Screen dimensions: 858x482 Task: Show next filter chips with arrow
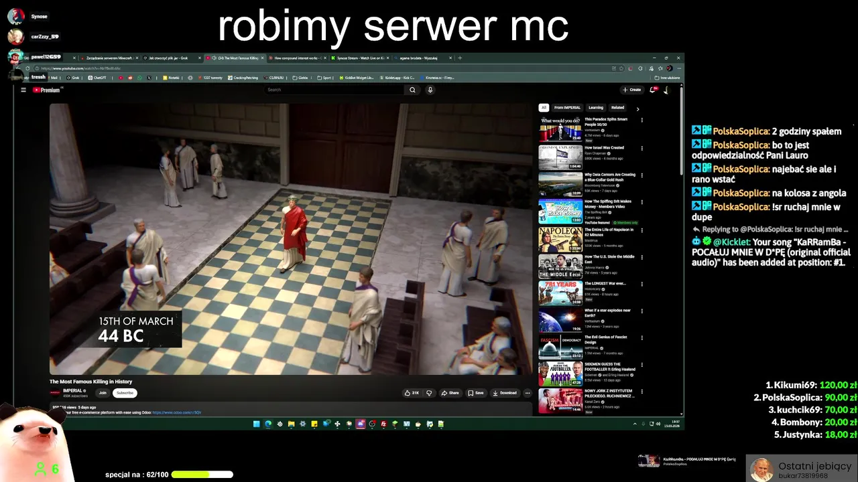tap(637, 108)
